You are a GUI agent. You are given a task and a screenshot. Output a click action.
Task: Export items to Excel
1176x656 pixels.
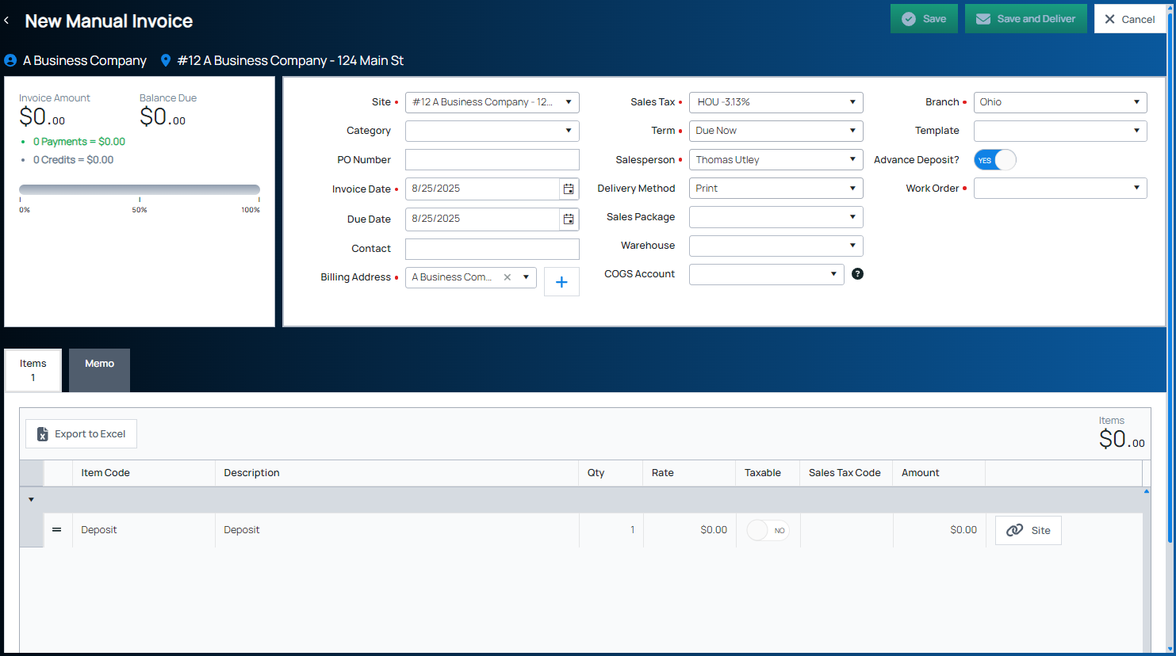tap(82, 434)
